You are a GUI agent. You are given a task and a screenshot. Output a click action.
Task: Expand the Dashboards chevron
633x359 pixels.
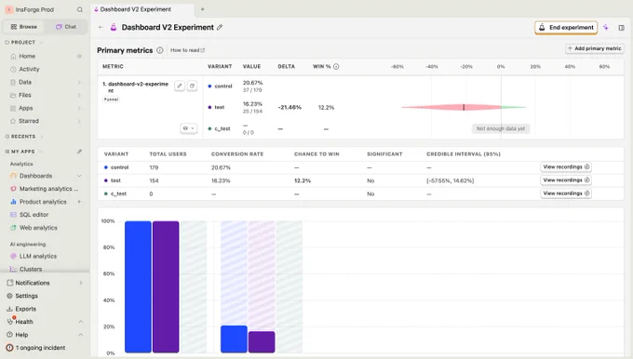pos(79,176)
